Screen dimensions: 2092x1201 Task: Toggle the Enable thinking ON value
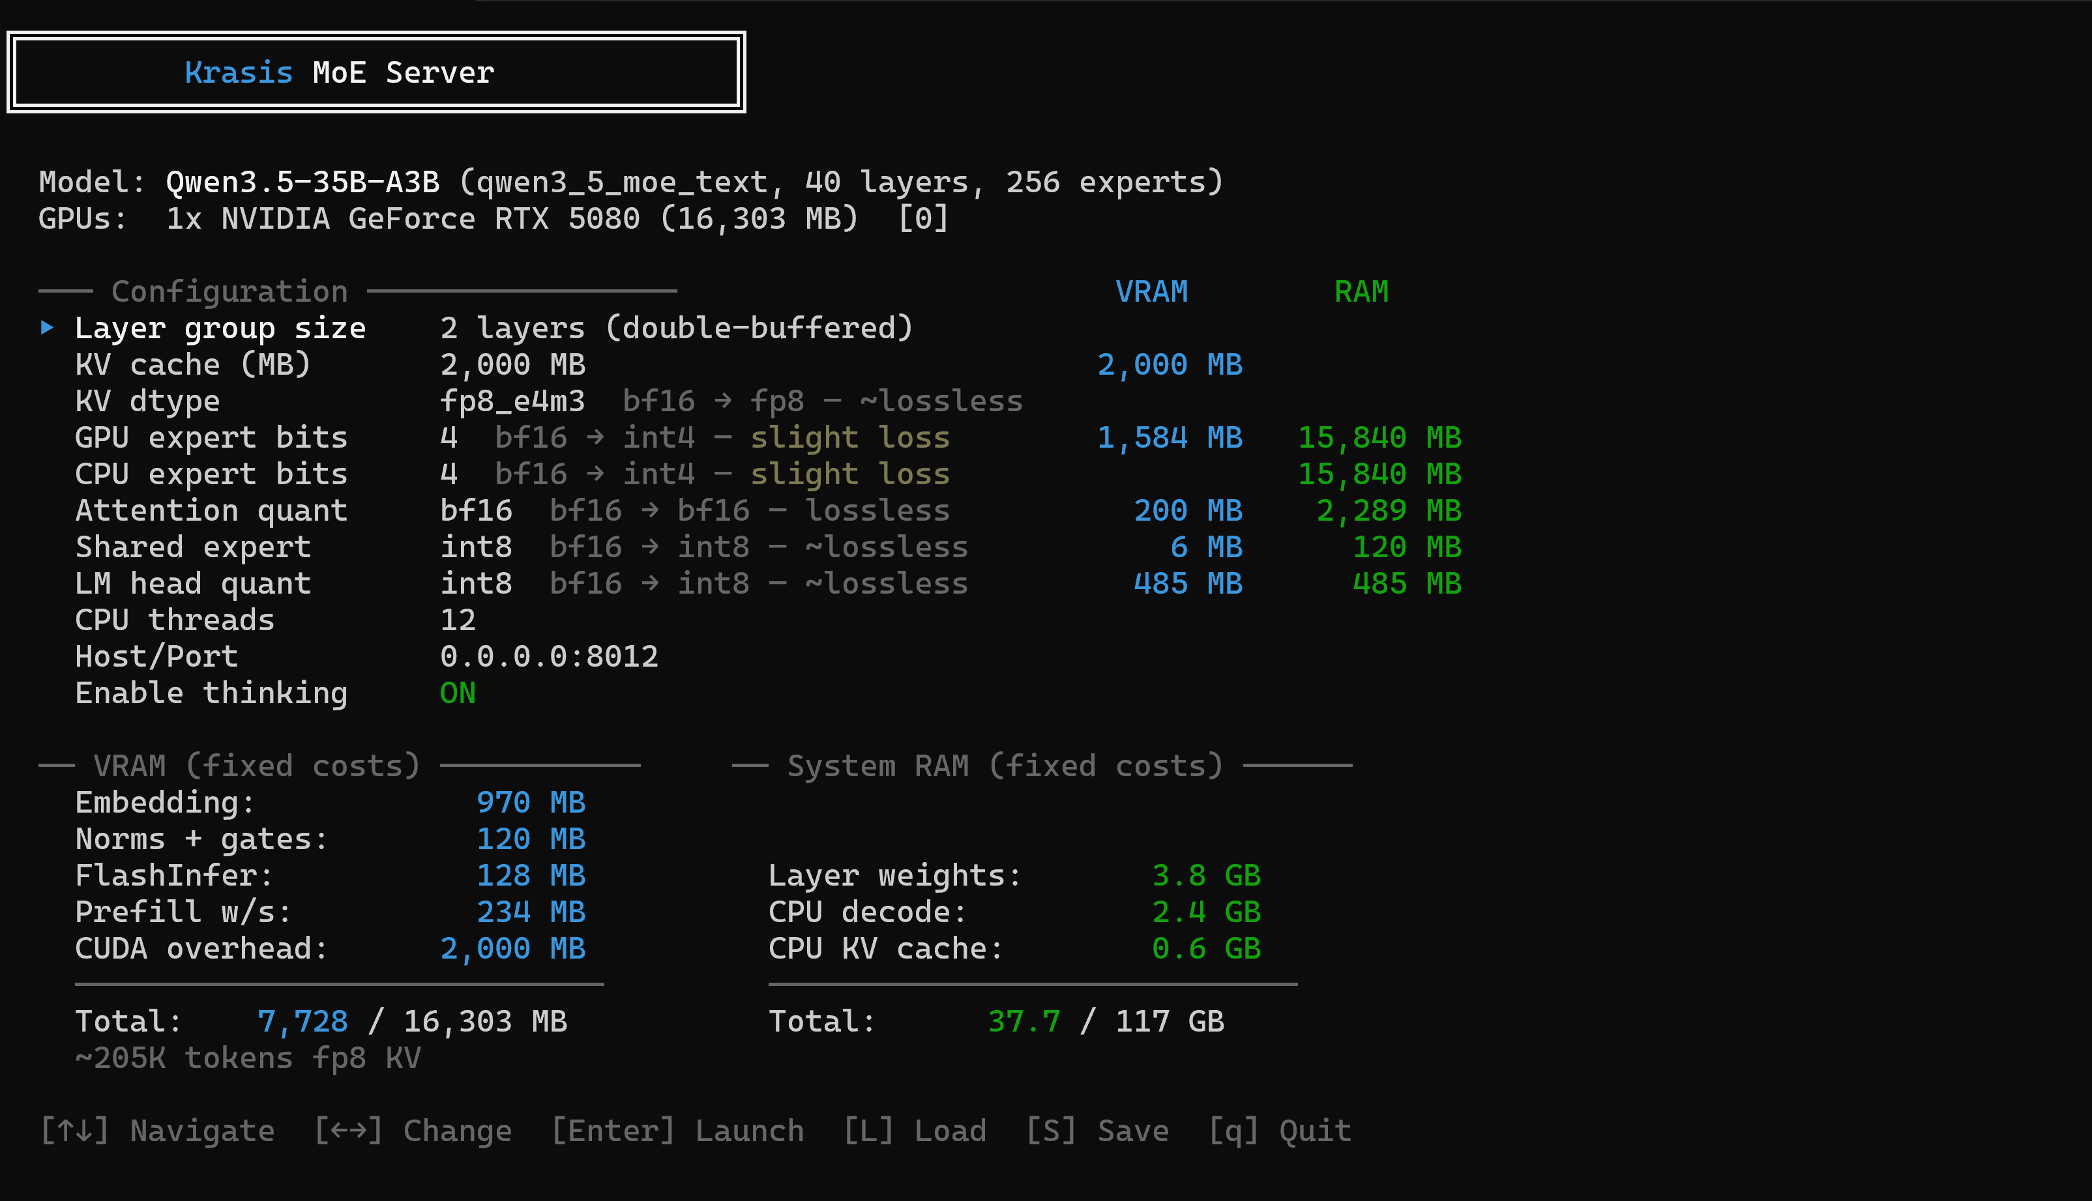458,693
